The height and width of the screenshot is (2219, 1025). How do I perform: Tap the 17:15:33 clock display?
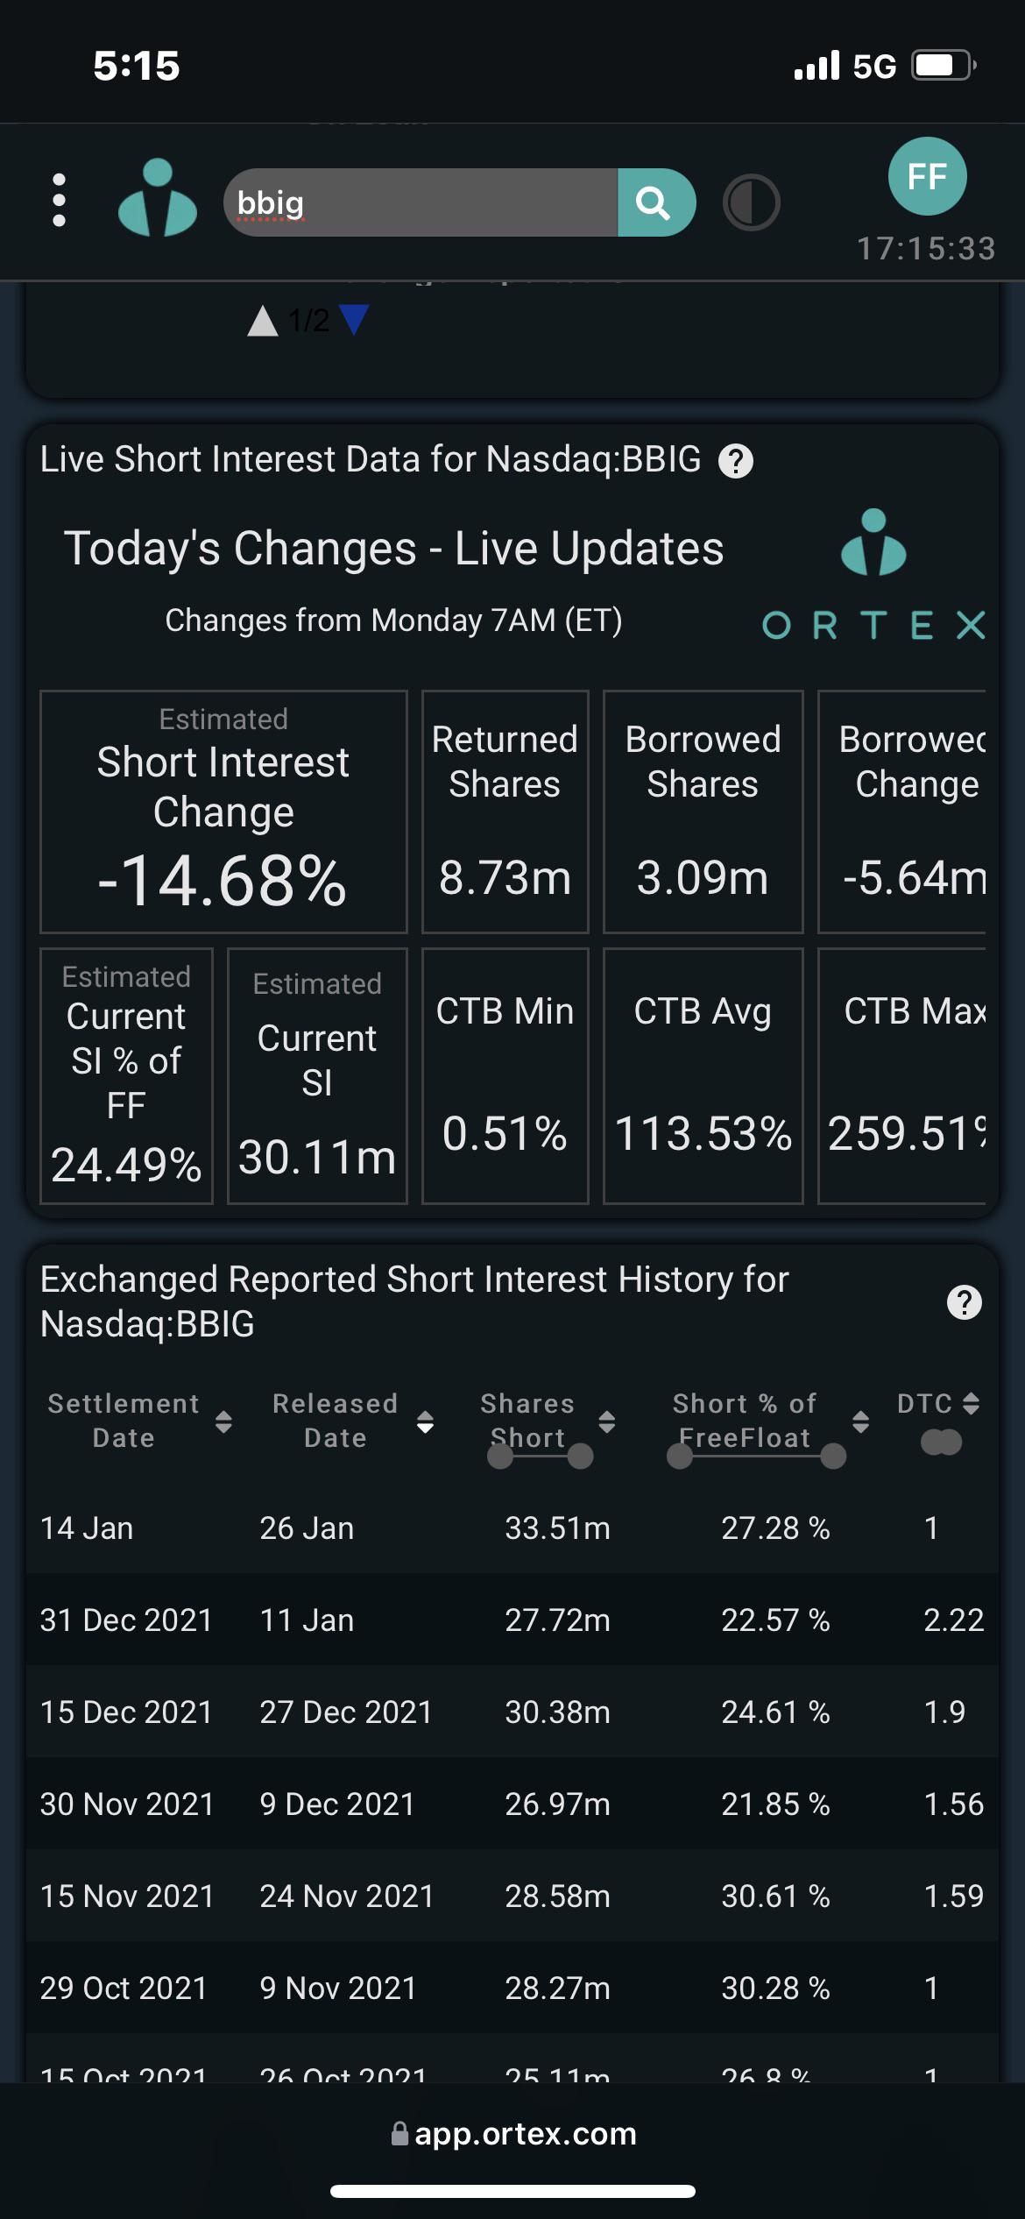click(x=926, y=249)
